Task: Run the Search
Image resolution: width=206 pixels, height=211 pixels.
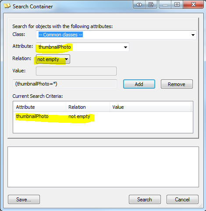Action: coord(145,199)
